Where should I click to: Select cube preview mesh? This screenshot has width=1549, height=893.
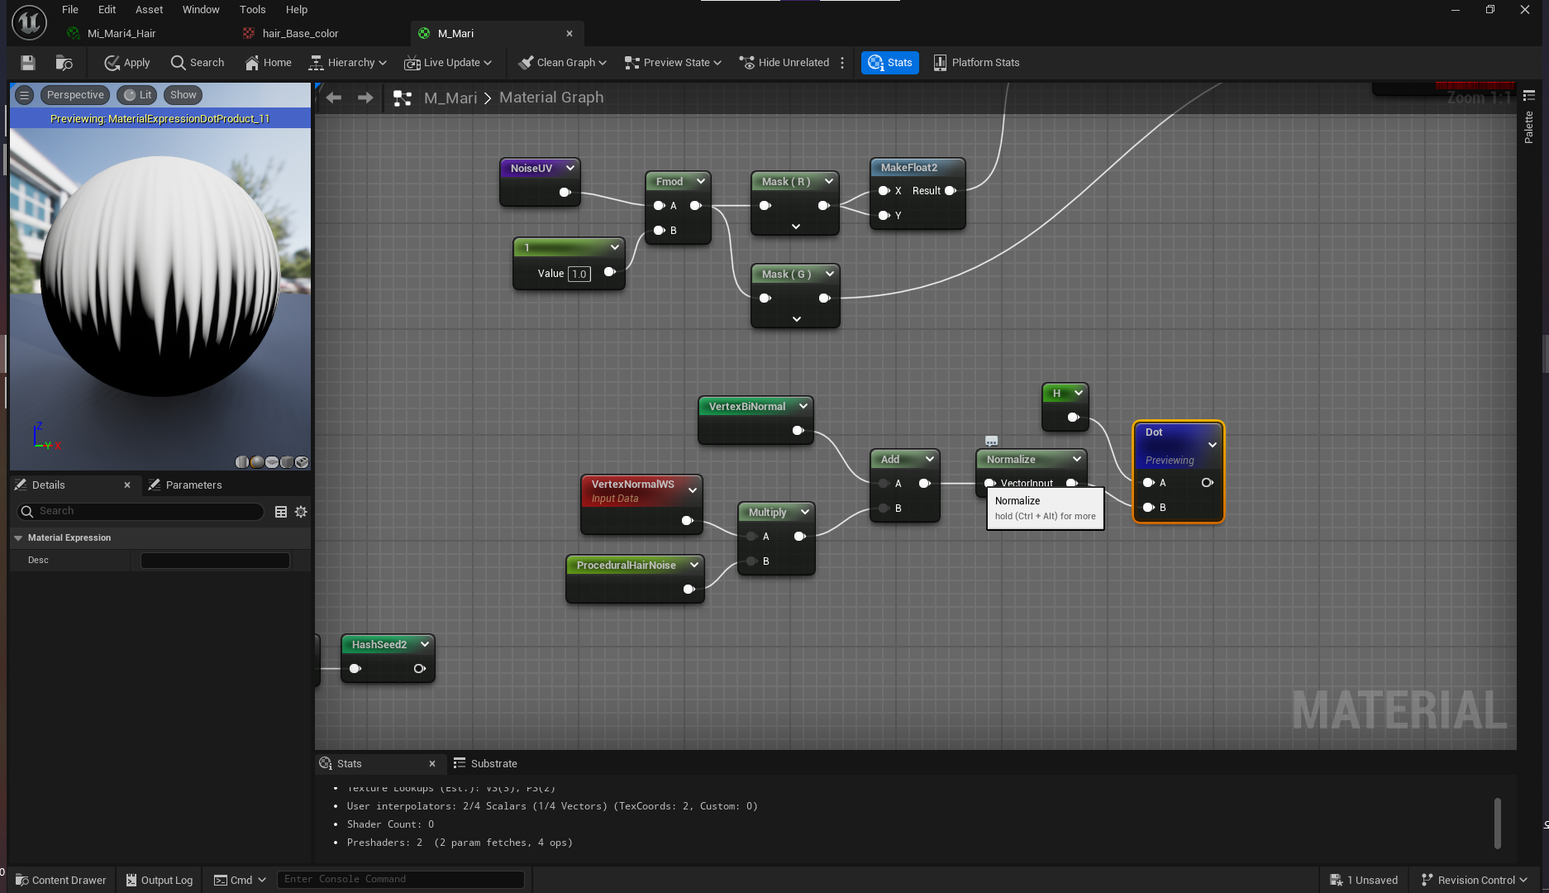[287, 462]
